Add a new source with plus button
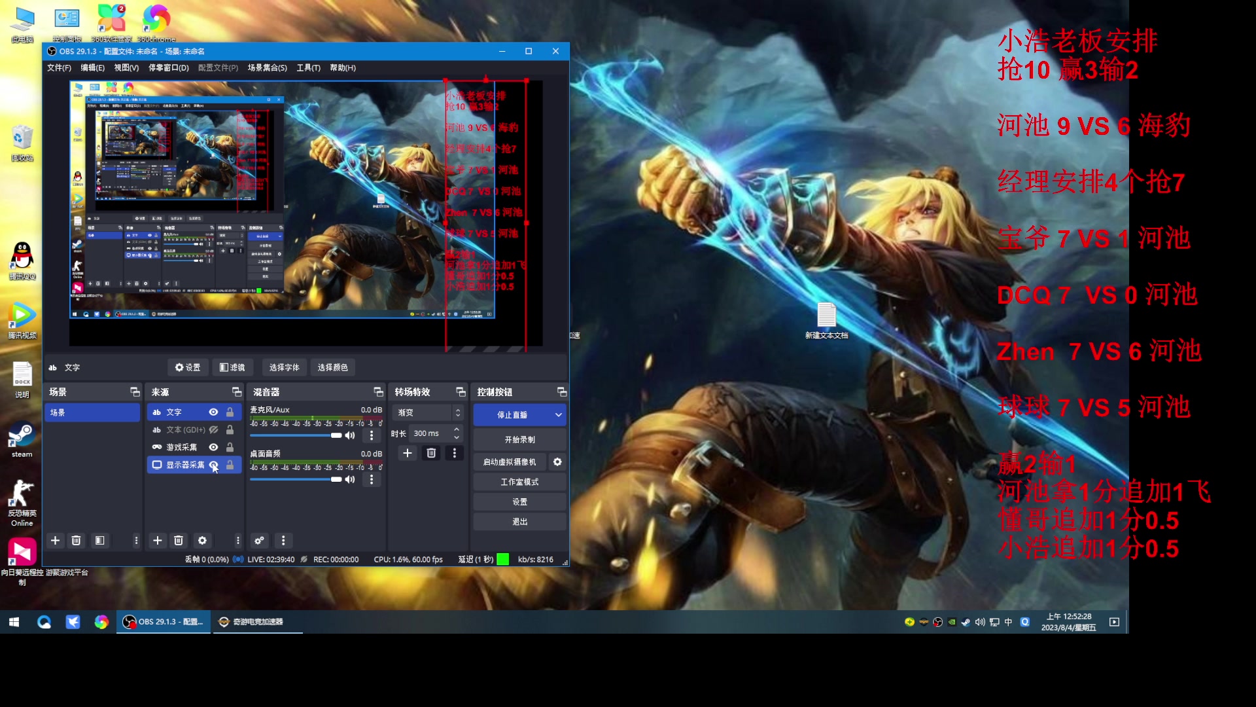The width and height of the screenshot is (1256, 707). click(157, 541)
